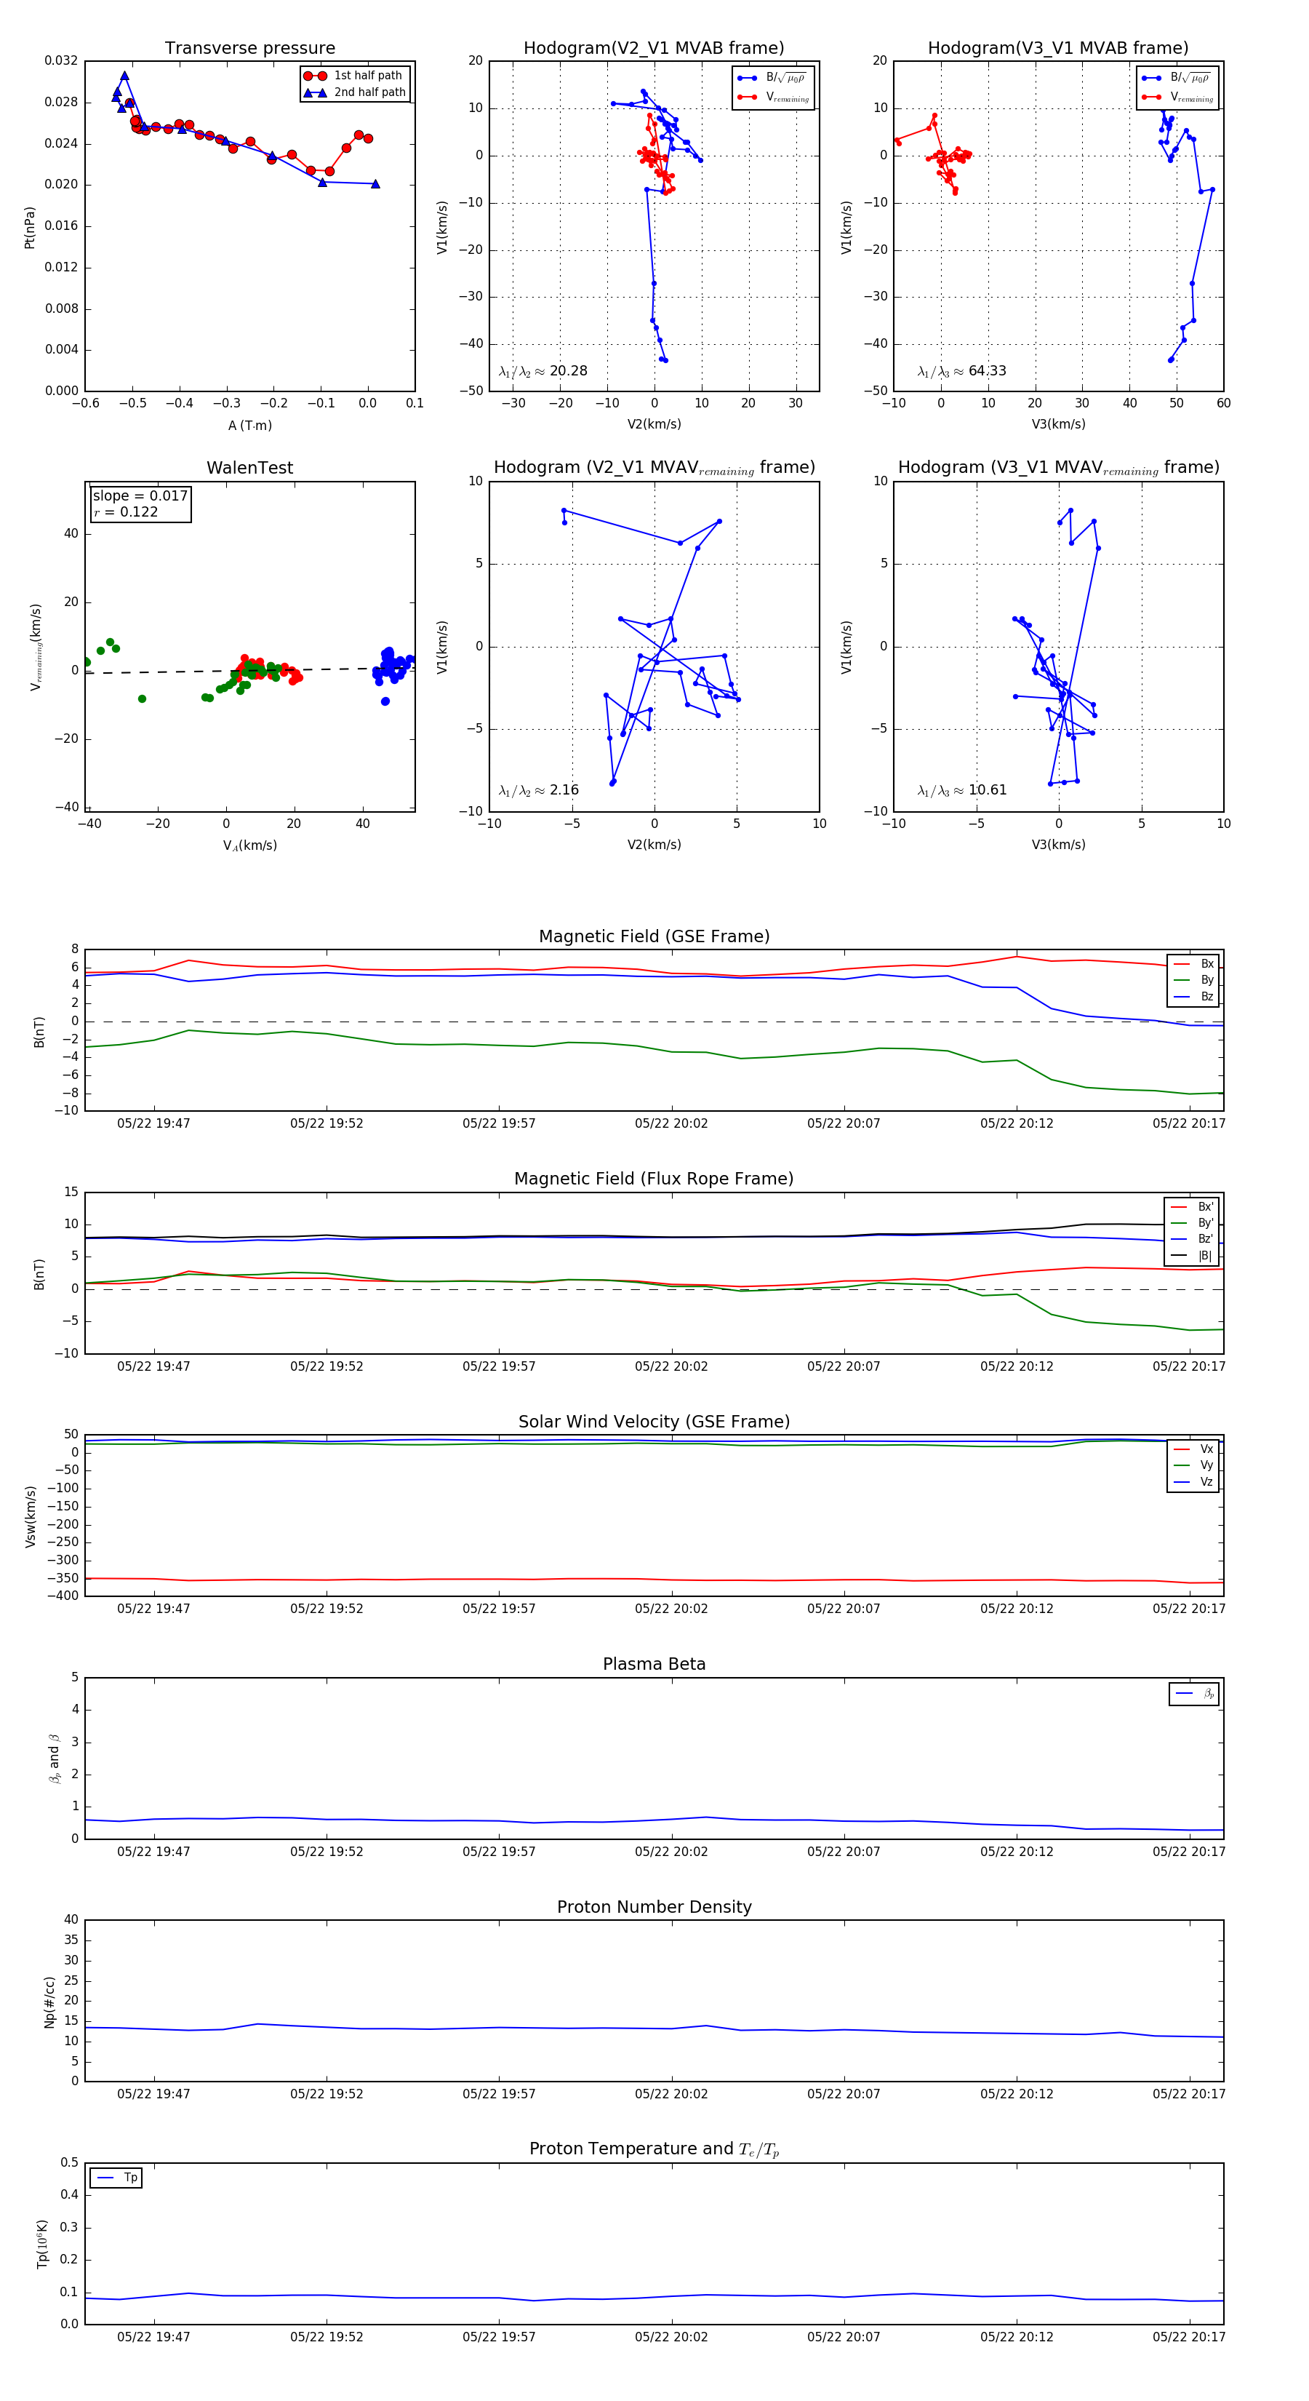Click the 'Proton Number Density' title
The height and width of the screenshot is (2401, 1309).
click(x=654, y=1907)
